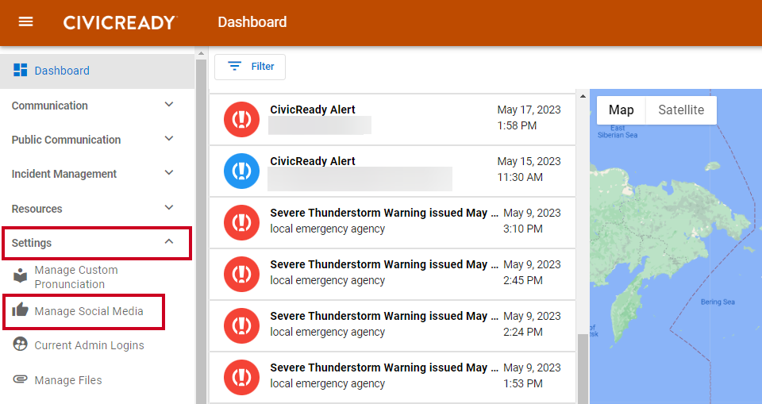This screenshot has width=762, height=404.
Task: Click red alert icon for 2:45 PM warning
Action: pos(241,274)
